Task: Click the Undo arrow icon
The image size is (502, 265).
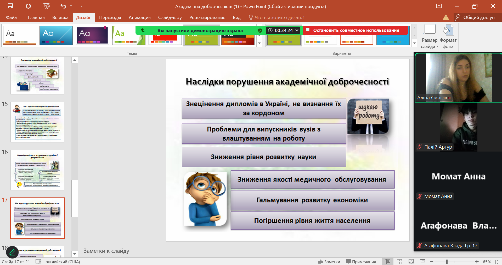Action: [x=63, y=6]
